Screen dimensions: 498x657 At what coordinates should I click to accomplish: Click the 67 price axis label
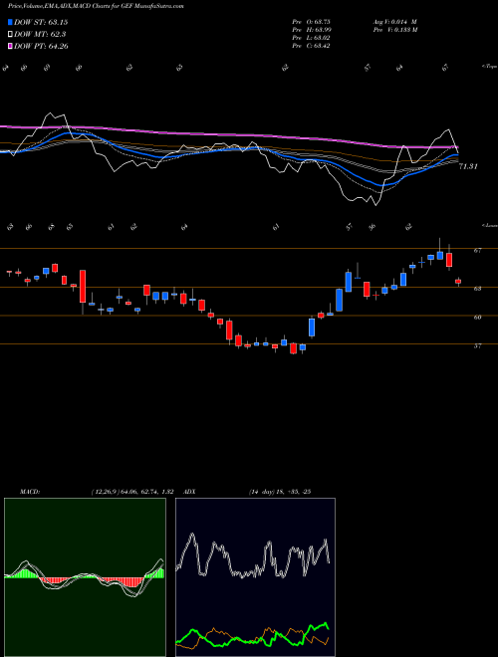coord(478,251)
